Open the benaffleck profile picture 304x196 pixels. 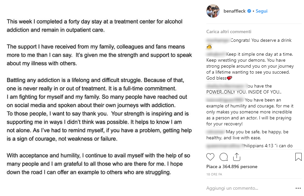[x=213, y=11]
